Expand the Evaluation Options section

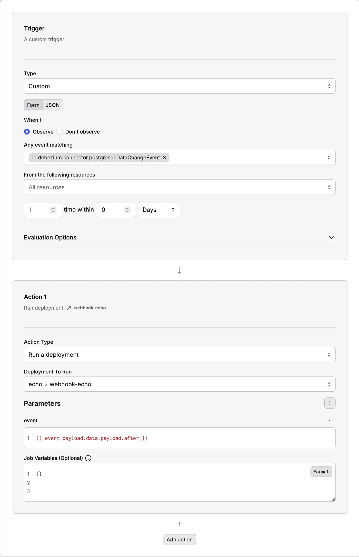[x=331, y=238]
